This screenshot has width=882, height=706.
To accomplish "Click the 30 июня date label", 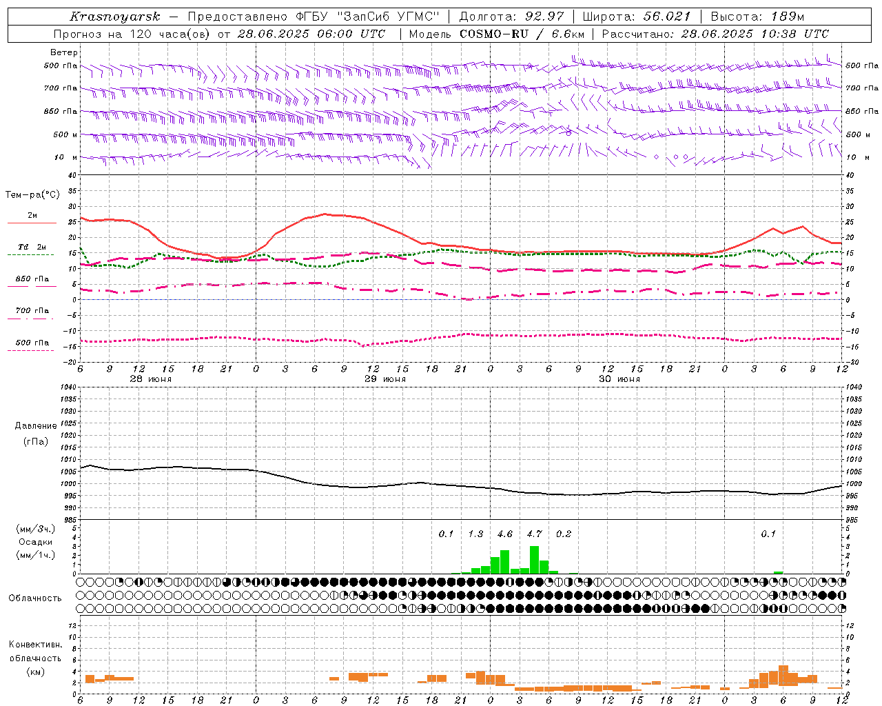I will 619,379.
